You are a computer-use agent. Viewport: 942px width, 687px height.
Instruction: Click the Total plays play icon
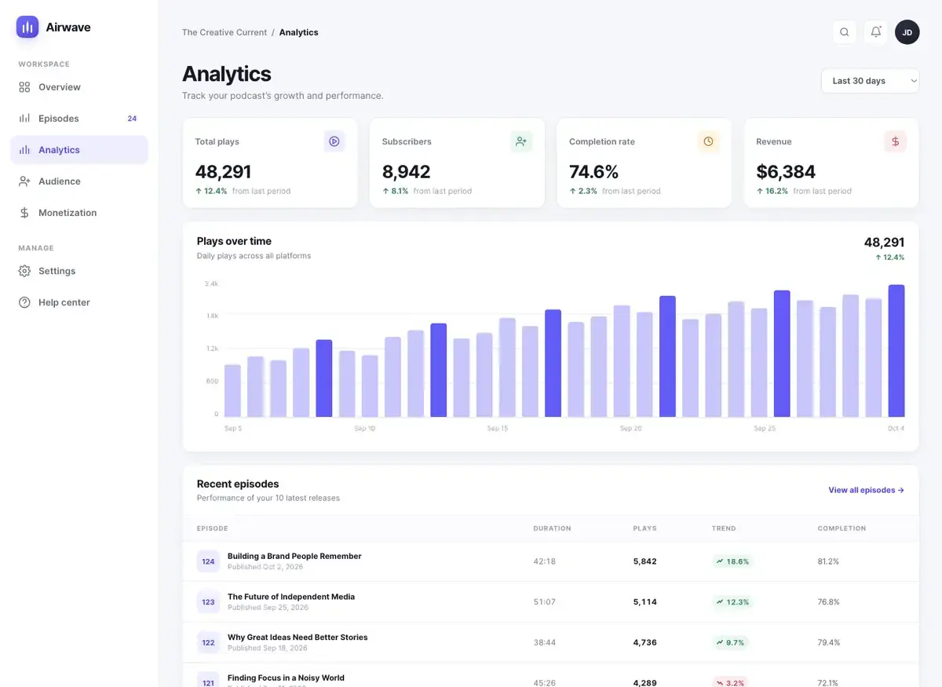click(x=334, y=141)
